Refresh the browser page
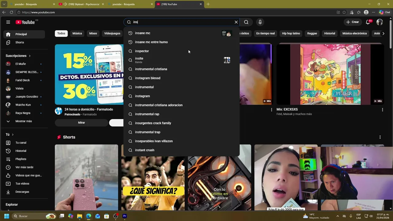 point(11,12)
